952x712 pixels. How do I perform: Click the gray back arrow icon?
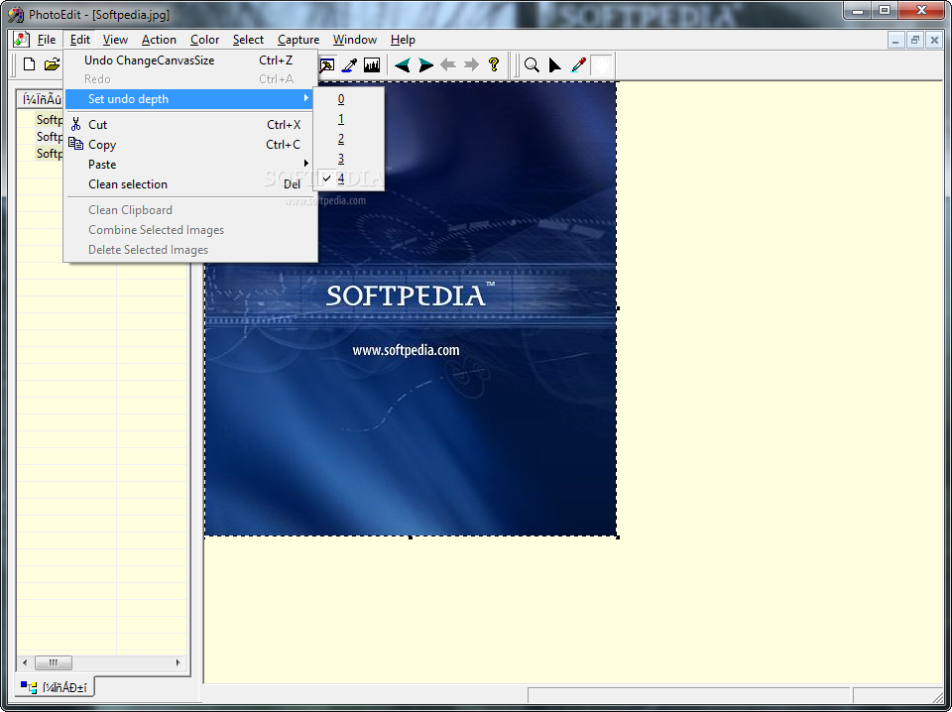click(x=448, y=64)
